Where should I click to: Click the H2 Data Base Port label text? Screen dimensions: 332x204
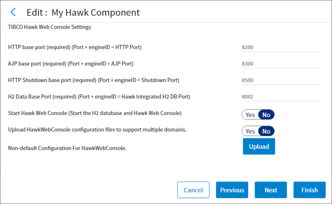coord(99,97)
